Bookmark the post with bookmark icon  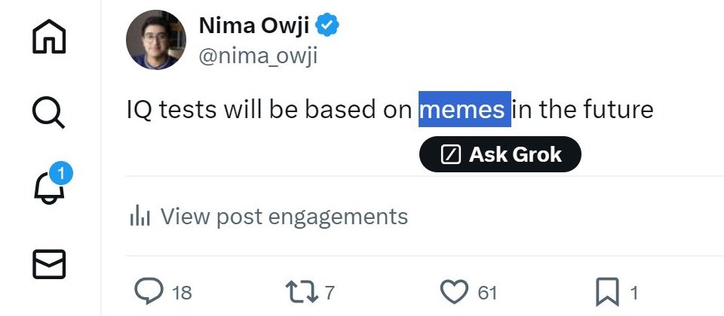click(x=608, y=292)
